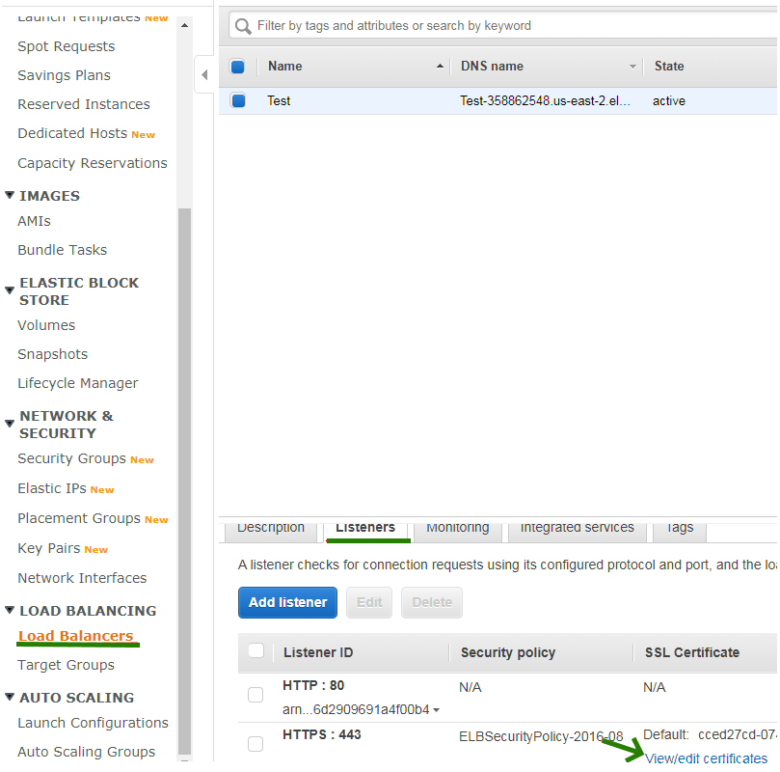This screenshot has width=780, height=772.
Task: Click the Add listener button
Action: tap(287, 602)
